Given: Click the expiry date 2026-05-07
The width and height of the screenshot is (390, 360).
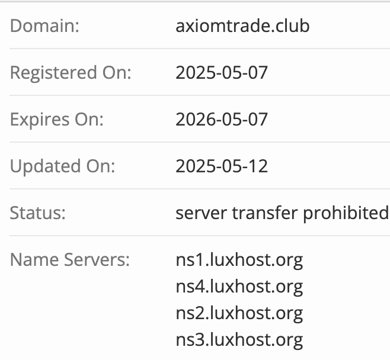Looking at the screenshot, I should click(222, 120).
